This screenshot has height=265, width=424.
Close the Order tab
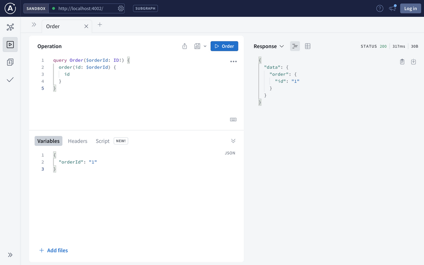click(86, 26)
